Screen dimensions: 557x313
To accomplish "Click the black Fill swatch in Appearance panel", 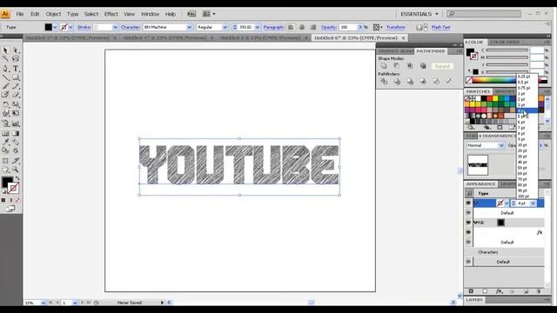I will tap(501, 223).
